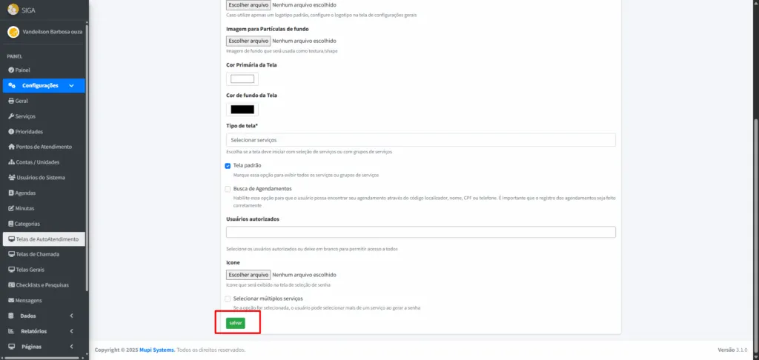Click the Agendas calendar icon
Image resolution: width=759 pixels, height=360 pixels.
tap(11, 193)
